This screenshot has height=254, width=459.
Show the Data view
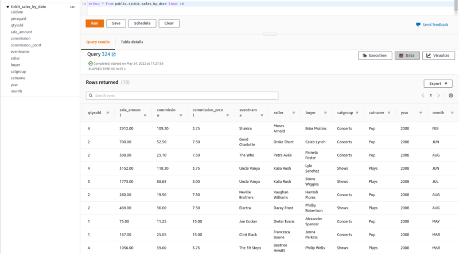(x=407, y=55)
